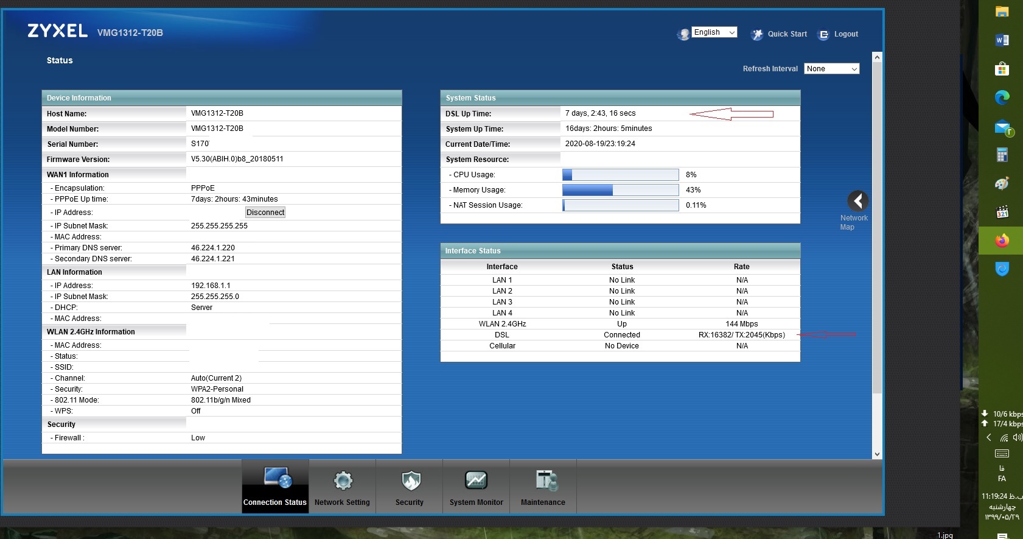Click the Disconnect button for WAN1
The height and width of the screenshot is (539, 1023).
coord(265,213)
